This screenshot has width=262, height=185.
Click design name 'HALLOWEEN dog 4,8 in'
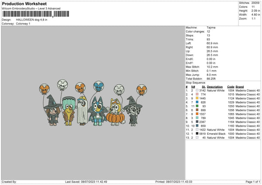pos(31,20)
